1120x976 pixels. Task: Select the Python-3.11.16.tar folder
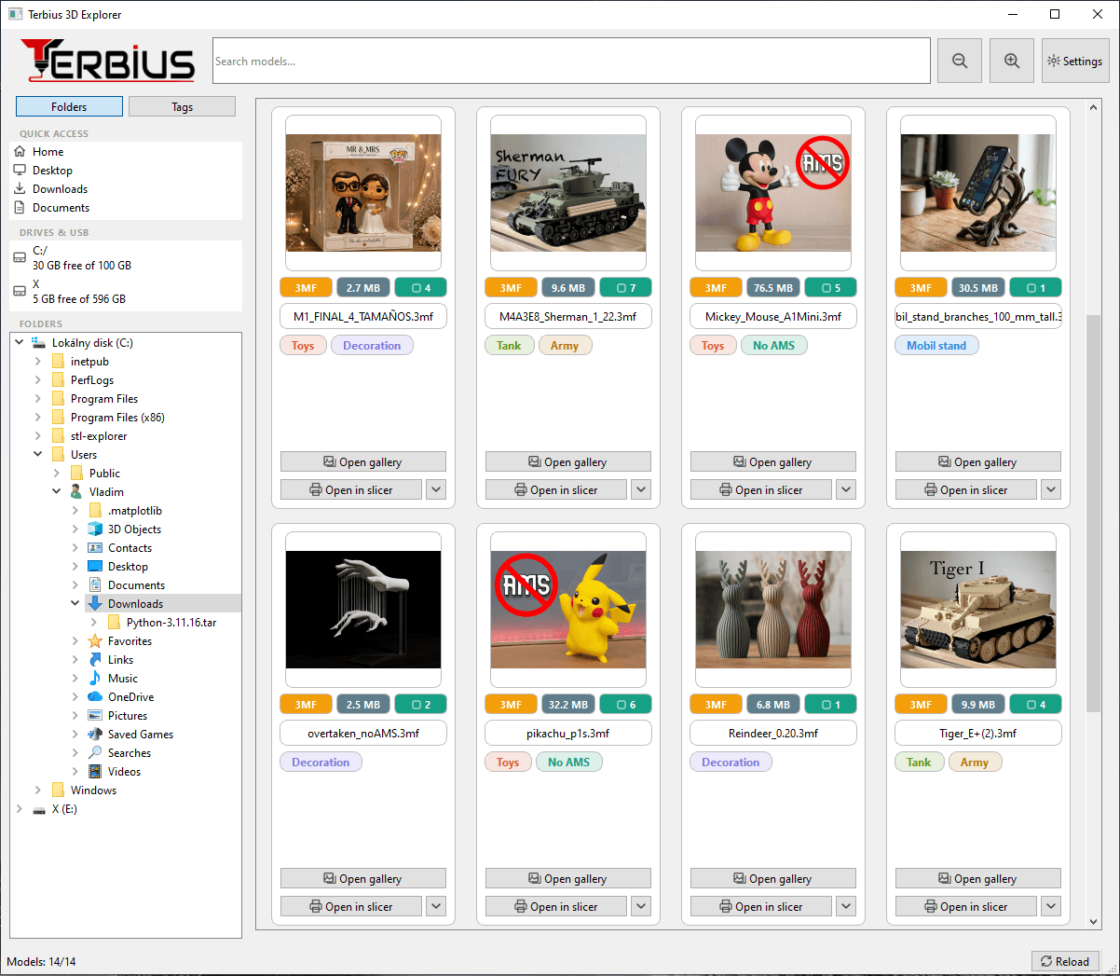pos(171,622)
